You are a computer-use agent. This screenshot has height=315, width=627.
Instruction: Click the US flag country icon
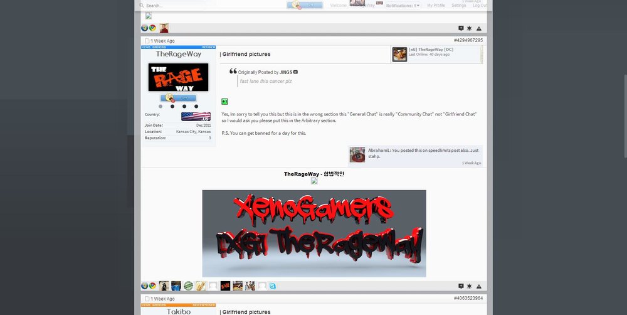coord(196,117)
